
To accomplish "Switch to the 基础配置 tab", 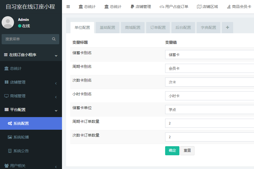I will (x=108, y=27).
